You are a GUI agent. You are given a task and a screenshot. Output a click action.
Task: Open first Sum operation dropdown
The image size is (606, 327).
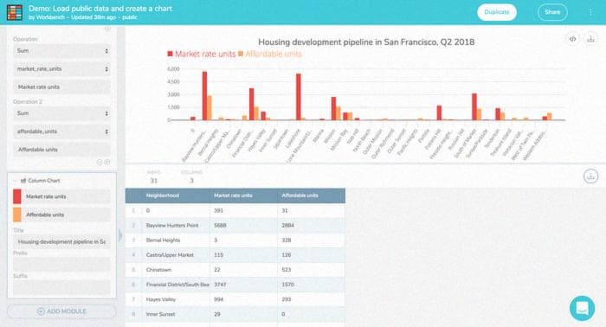click(61, 50)
